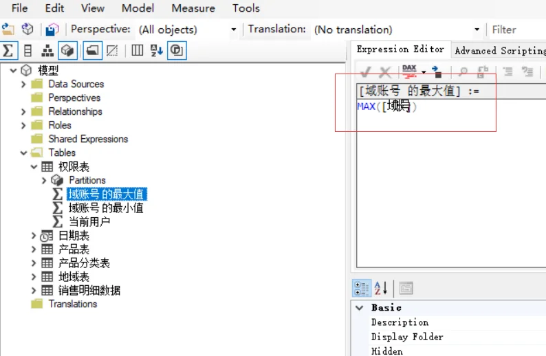Expand the Roles folder
Screen dimensions: 546x356
click(23, 125)
